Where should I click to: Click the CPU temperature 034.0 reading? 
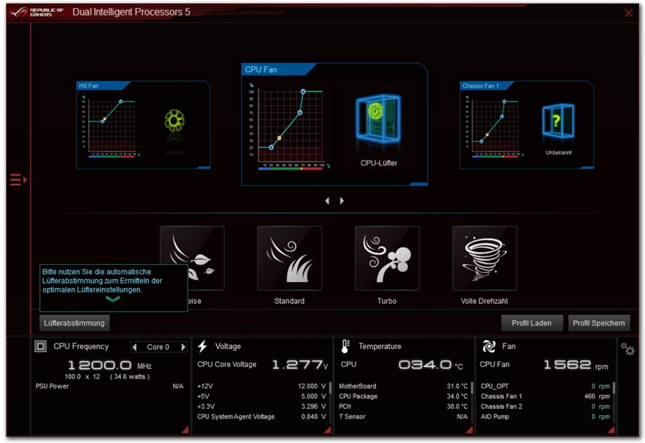tap(431, 364)
